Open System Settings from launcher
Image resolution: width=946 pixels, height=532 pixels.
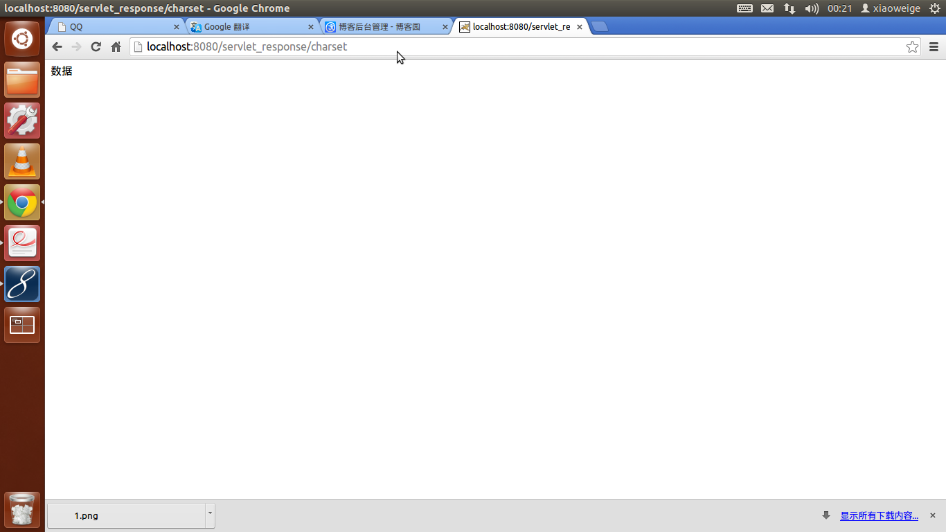point(22,121)
